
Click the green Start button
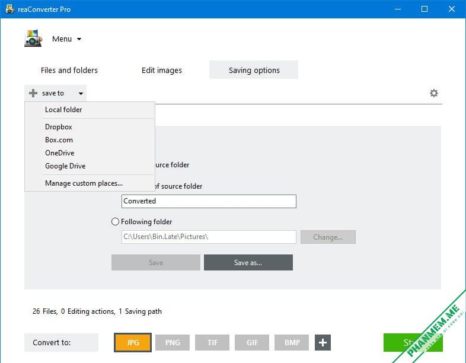point(413,342)
